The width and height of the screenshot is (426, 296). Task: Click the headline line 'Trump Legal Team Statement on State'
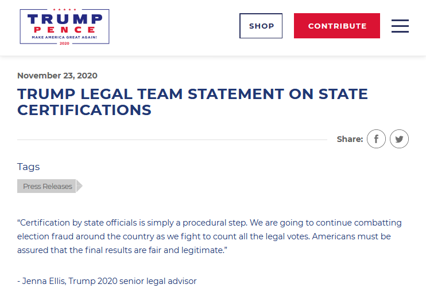click(192, 94)
